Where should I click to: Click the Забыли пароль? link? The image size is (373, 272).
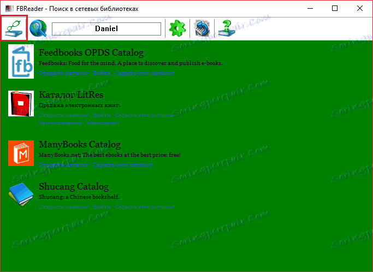[x=102, y=123]
